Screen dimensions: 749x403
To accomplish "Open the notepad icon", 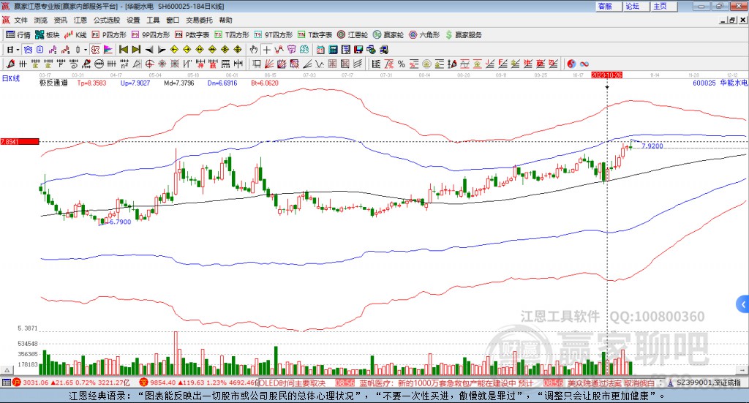I will tap(346, 50).
